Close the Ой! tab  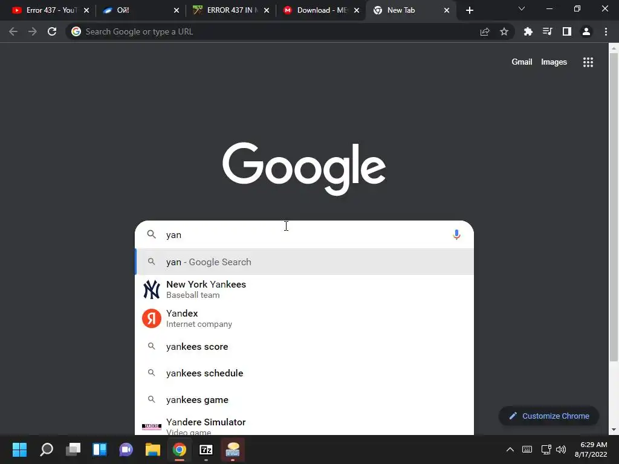coord(177,10)
